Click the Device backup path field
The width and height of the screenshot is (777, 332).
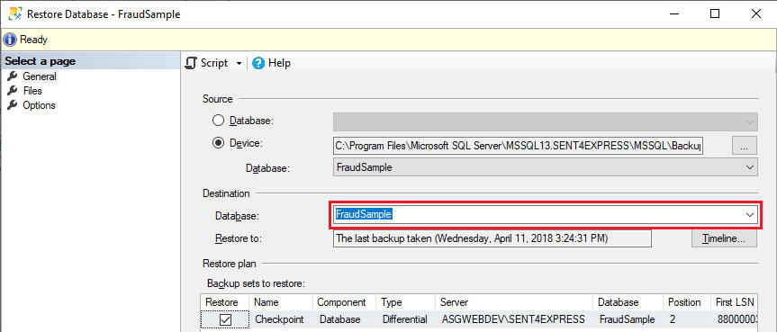[x=518, y=146]
